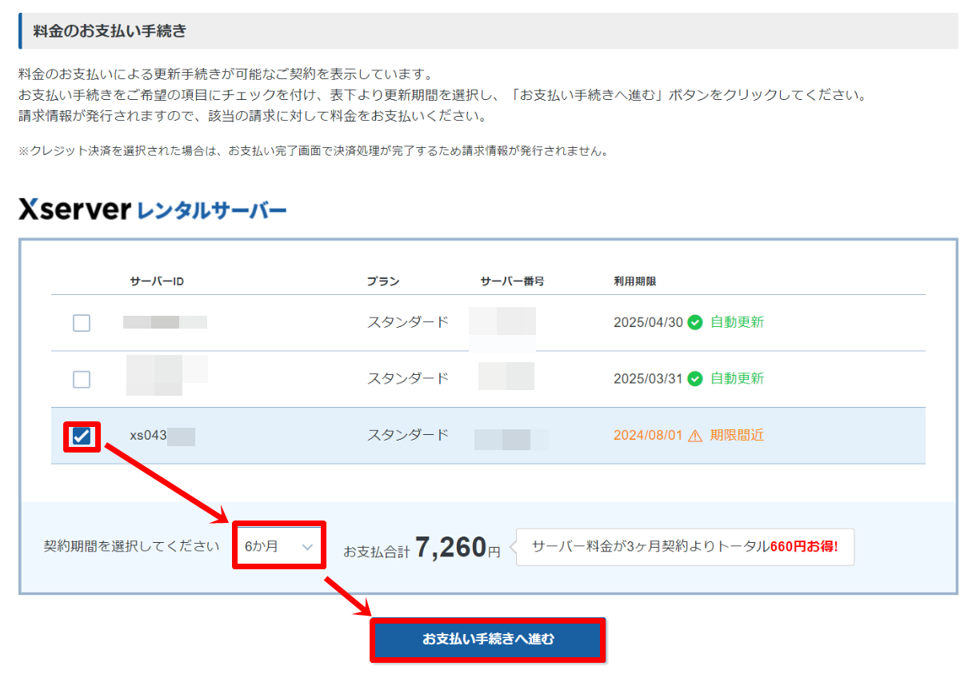
Task: Check the first server row's checkbox
Action: coord(81,322)
